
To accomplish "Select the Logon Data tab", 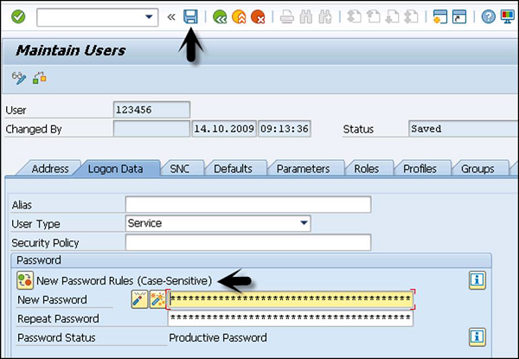I will point(116,169).
